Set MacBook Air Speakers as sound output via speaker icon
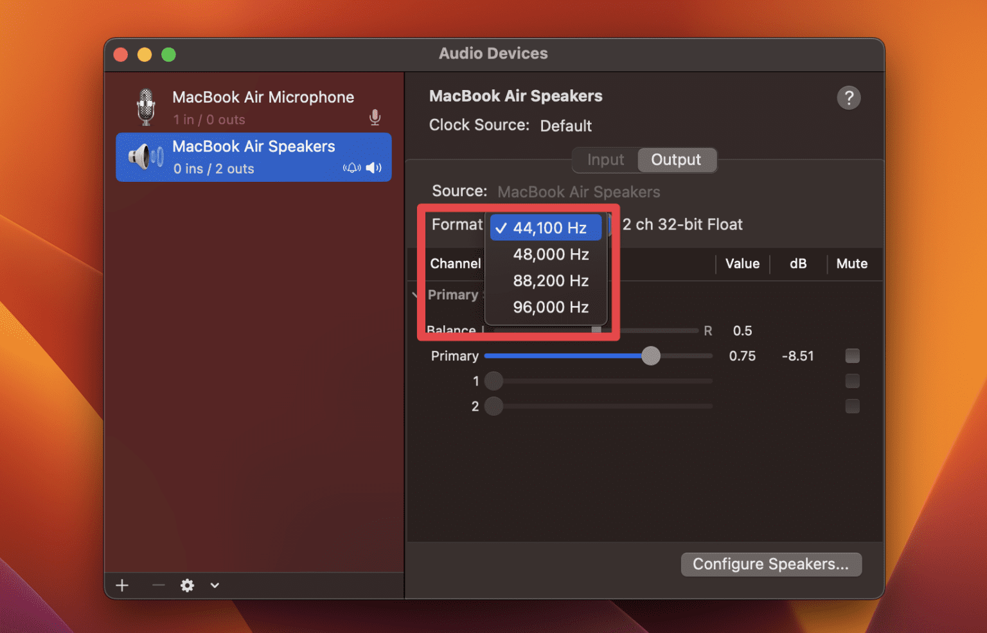Viewport: 987px width, 633px height. [373, 168]
